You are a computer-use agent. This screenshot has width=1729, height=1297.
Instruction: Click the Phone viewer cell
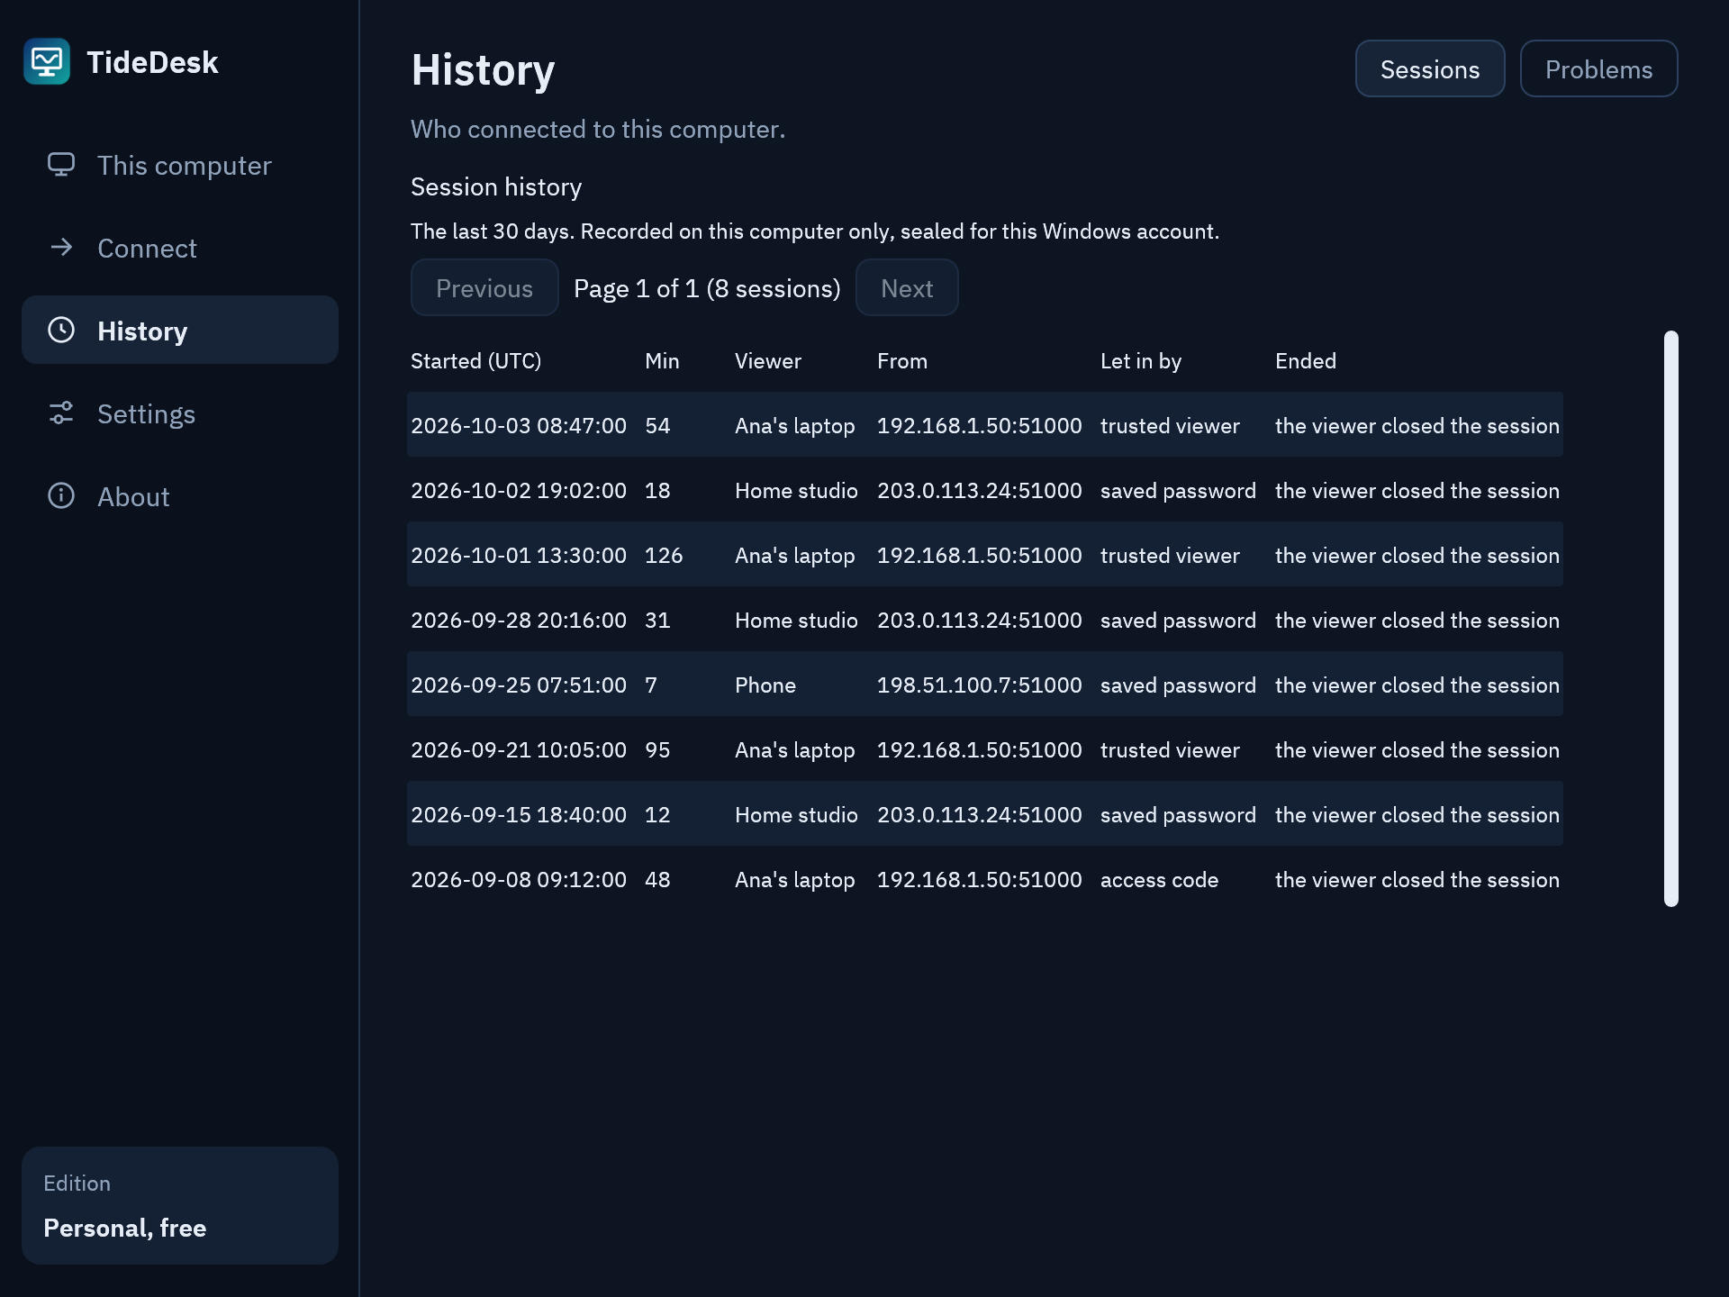765,685
